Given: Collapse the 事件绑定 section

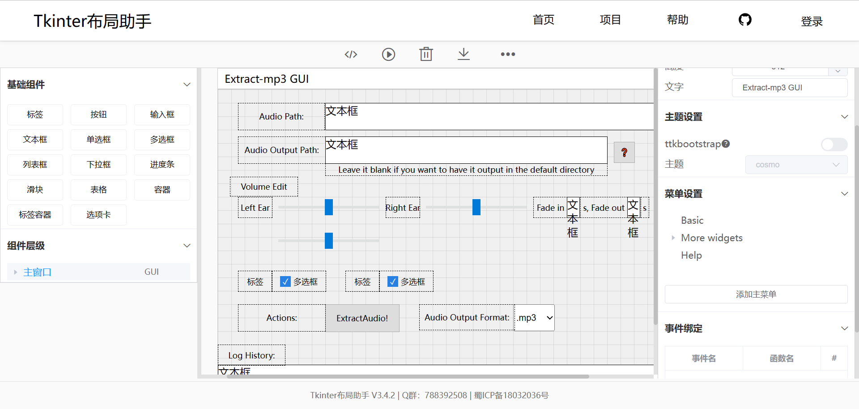Looking at the screenshot, I should coord(845,328).
